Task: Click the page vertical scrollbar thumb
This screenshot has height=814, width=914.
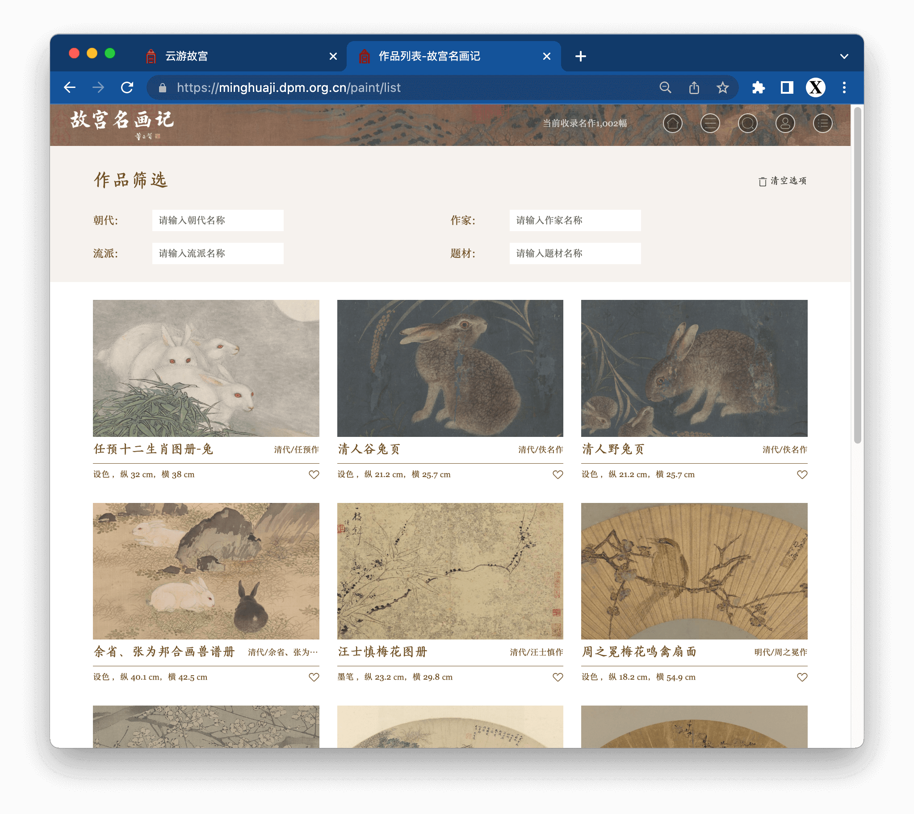Action: pos(857,274)
